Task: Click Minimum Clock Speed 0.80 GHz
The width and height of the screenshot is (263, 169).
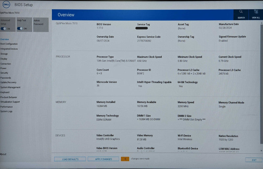Action: tap(182, 61)
